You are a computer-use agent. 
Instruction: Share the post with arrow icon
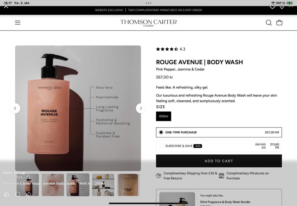tap(28, 194)
